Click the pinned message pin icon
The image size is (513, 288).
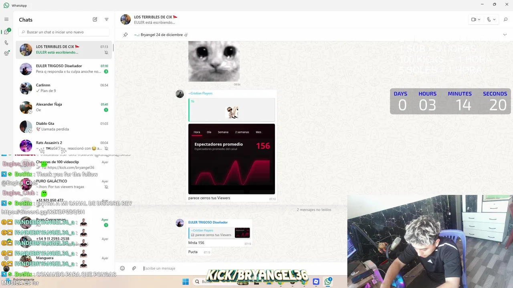point(125,35)
